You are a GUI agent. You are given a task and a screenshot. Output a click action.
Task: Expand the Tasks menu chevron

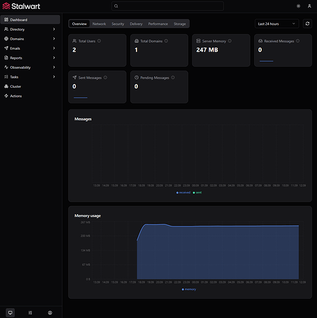point(54,77)
